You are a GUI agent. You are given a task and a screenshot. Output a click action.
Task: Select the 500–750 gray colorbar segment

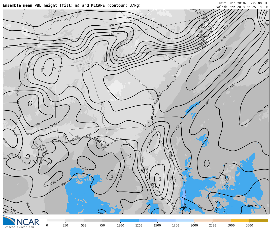coord(93,220)
